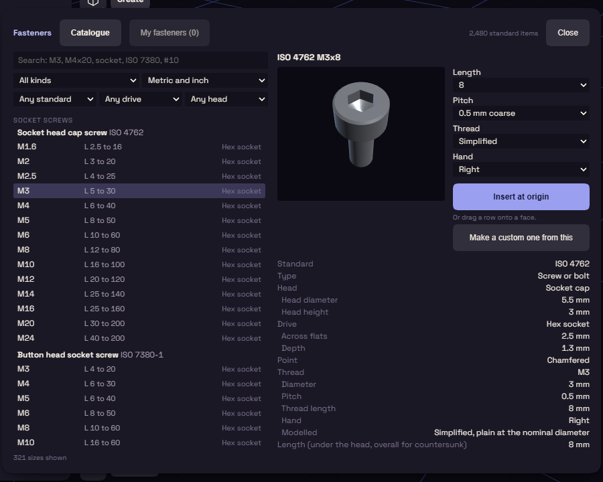Focus the fastener search field
Screen dimensions: 603x482
141,60
